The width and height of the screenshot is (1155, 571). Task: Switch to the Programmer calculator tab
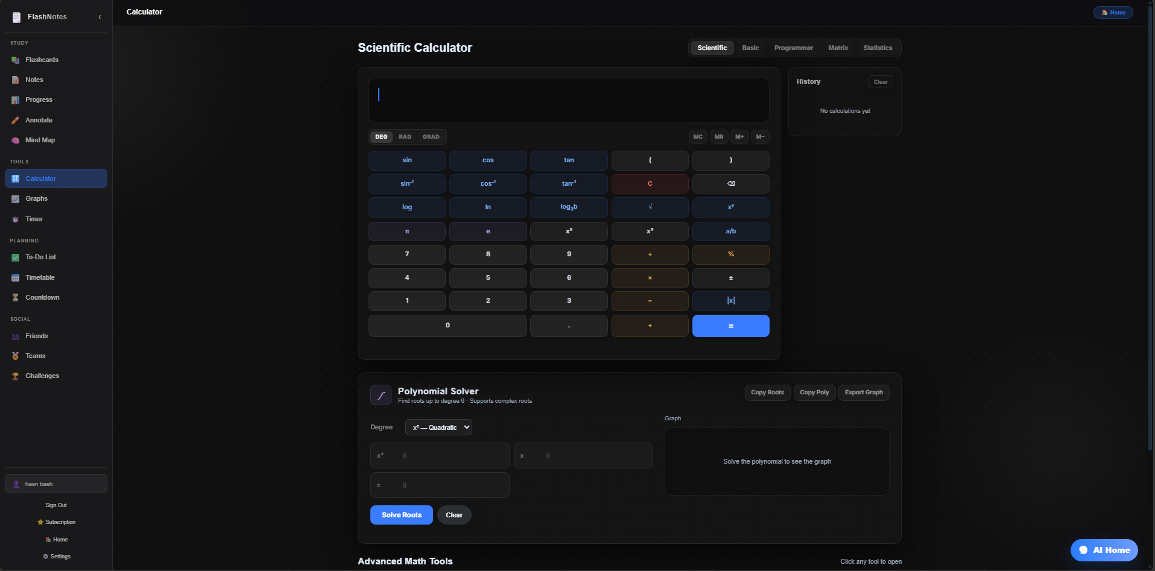point(793,48)
